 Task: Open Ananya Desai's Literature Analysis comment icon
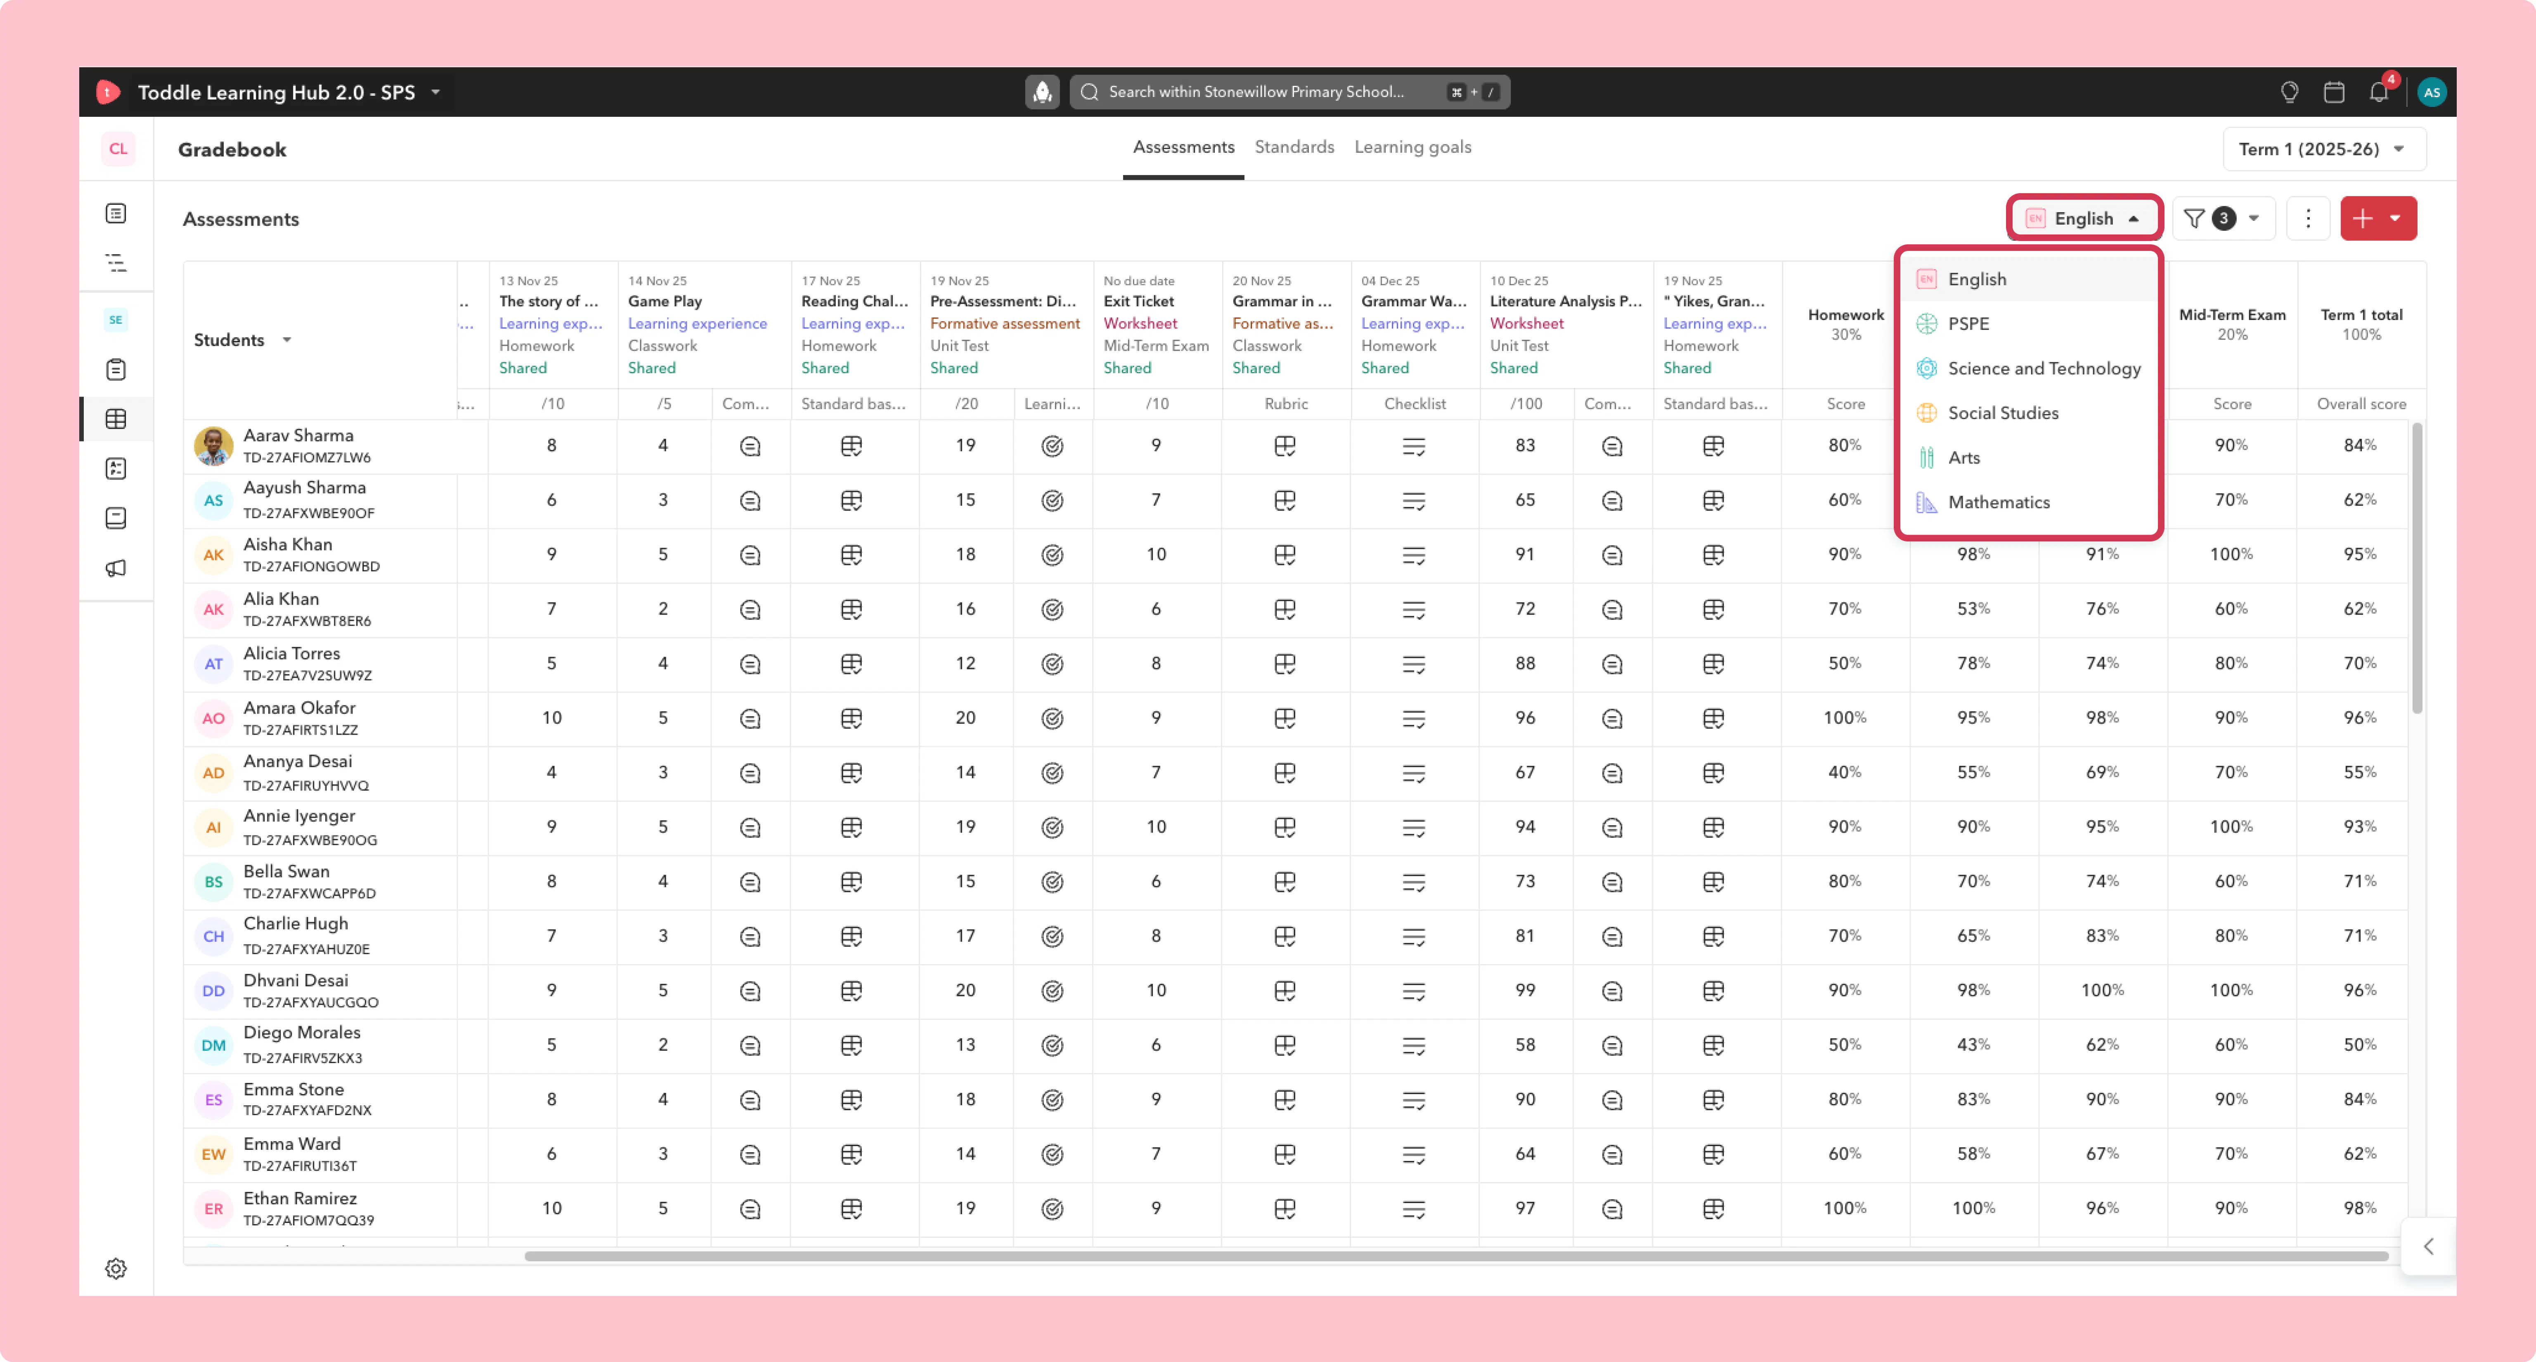[1611, 773]
